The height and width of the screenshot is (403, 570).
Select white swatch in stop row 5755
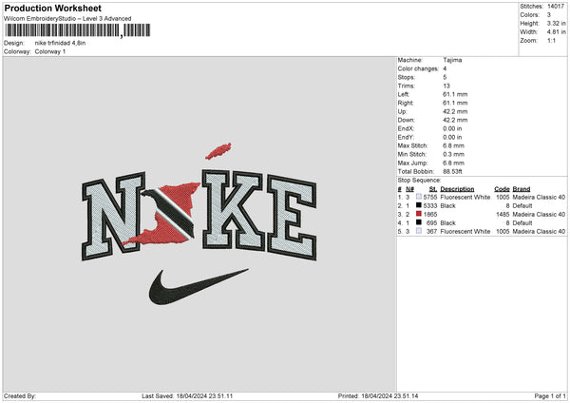419,197
